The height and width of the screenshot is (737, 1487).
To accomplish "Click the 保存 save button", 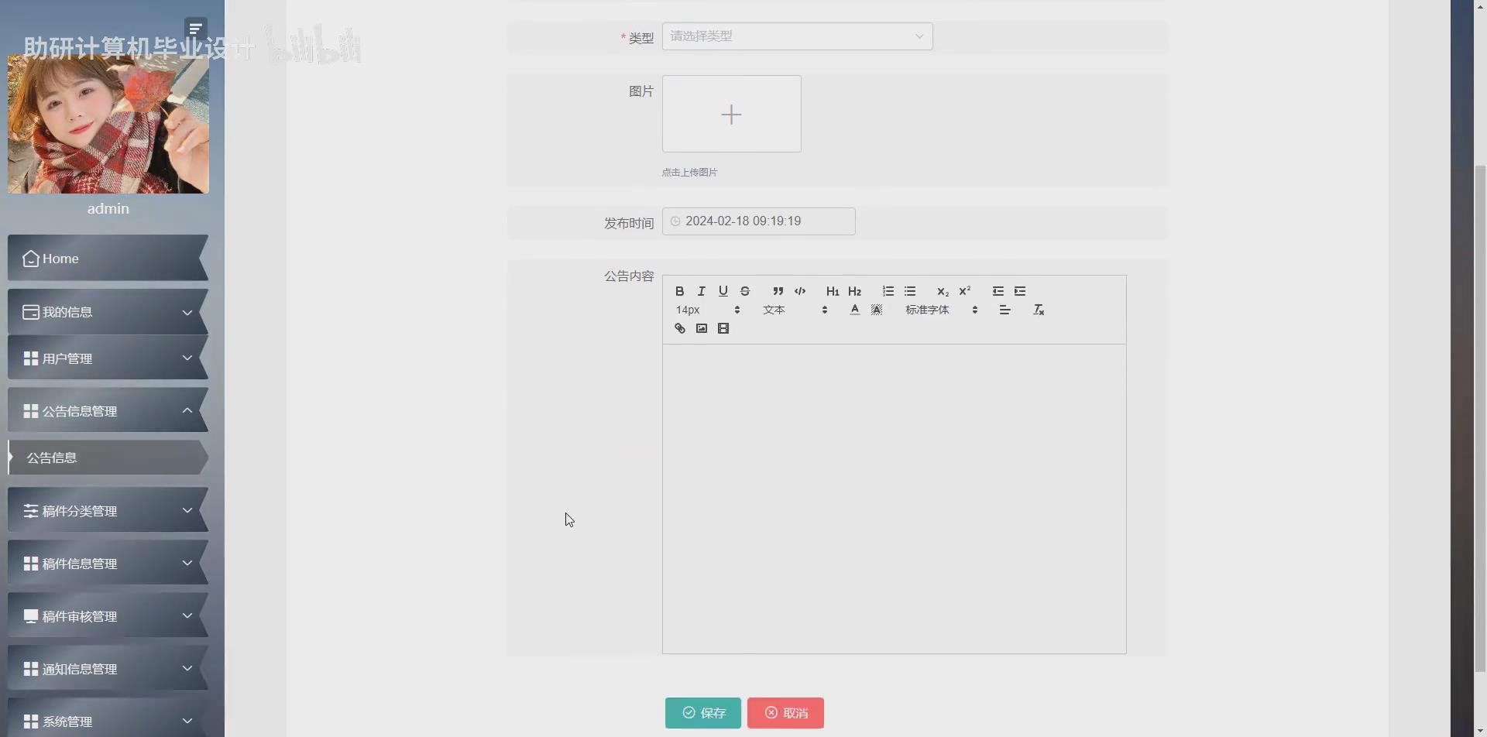I will (702, 712).
